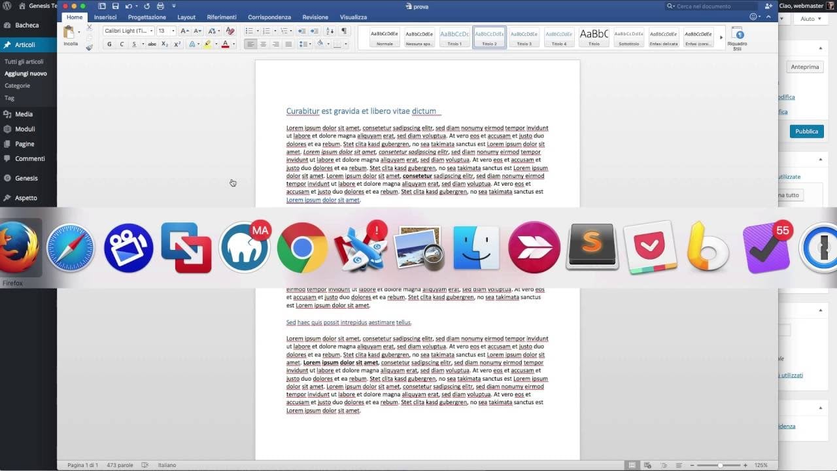Toggle bold (G) formatting
The image size is (837, 471).
click(x=109, y=44)
